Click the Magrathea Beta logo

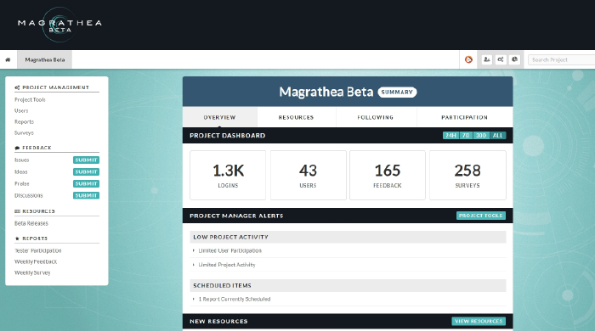point(59,25)
